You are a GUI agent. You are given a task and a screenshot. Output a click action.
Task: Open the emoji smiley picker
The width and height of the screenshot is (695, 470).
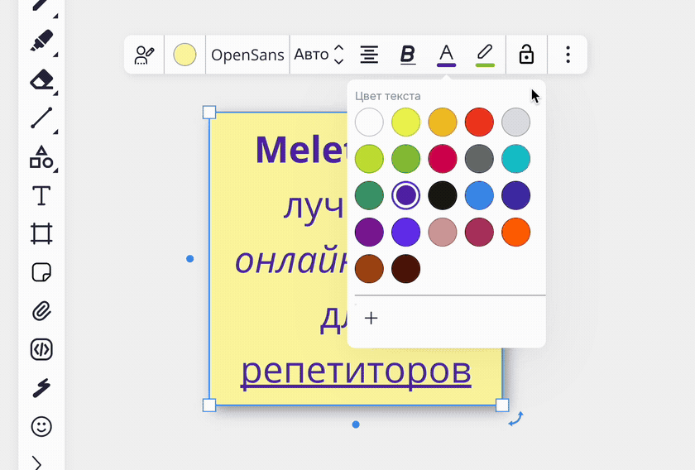(41, 426)
